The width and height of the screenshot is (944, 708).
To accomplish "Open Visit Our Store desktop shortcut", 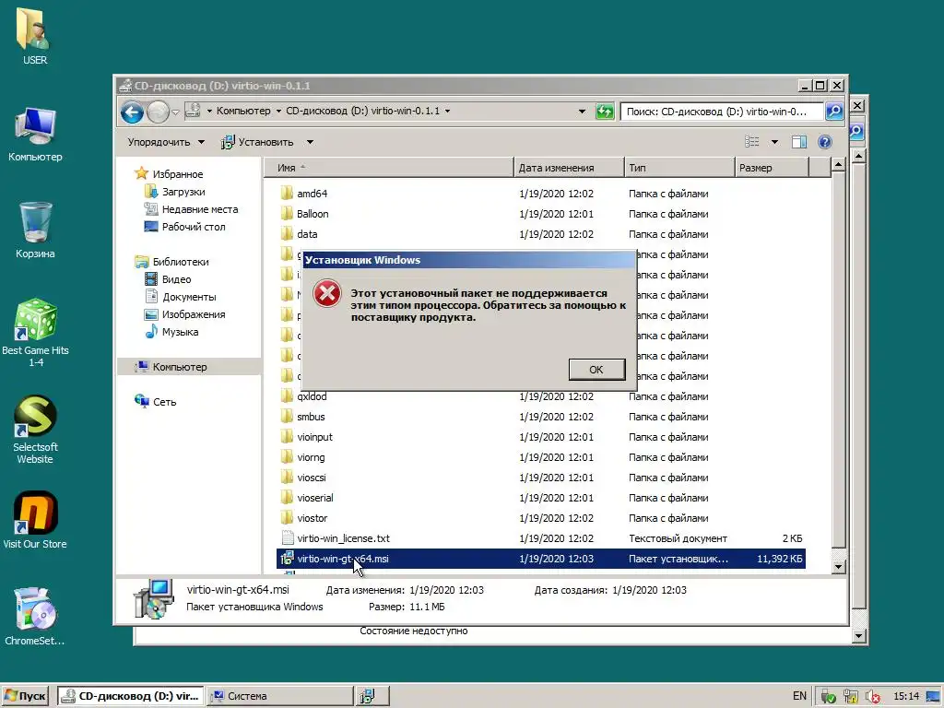I will click(35, 520).
